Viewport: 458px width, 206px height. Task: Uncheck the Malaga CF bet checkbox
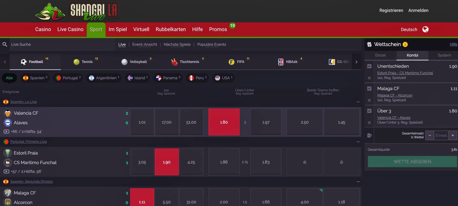[x=369, y=88]
